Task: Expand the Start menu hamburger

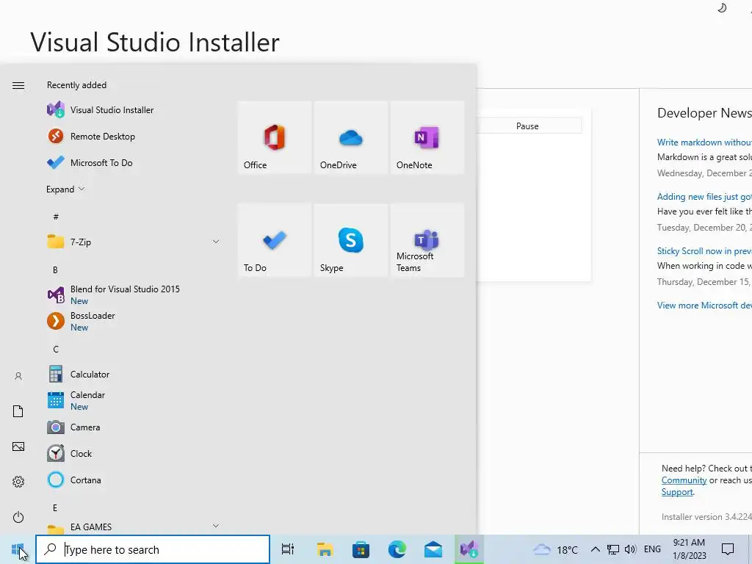Action: pyautogui.click(x=18, y=85)
